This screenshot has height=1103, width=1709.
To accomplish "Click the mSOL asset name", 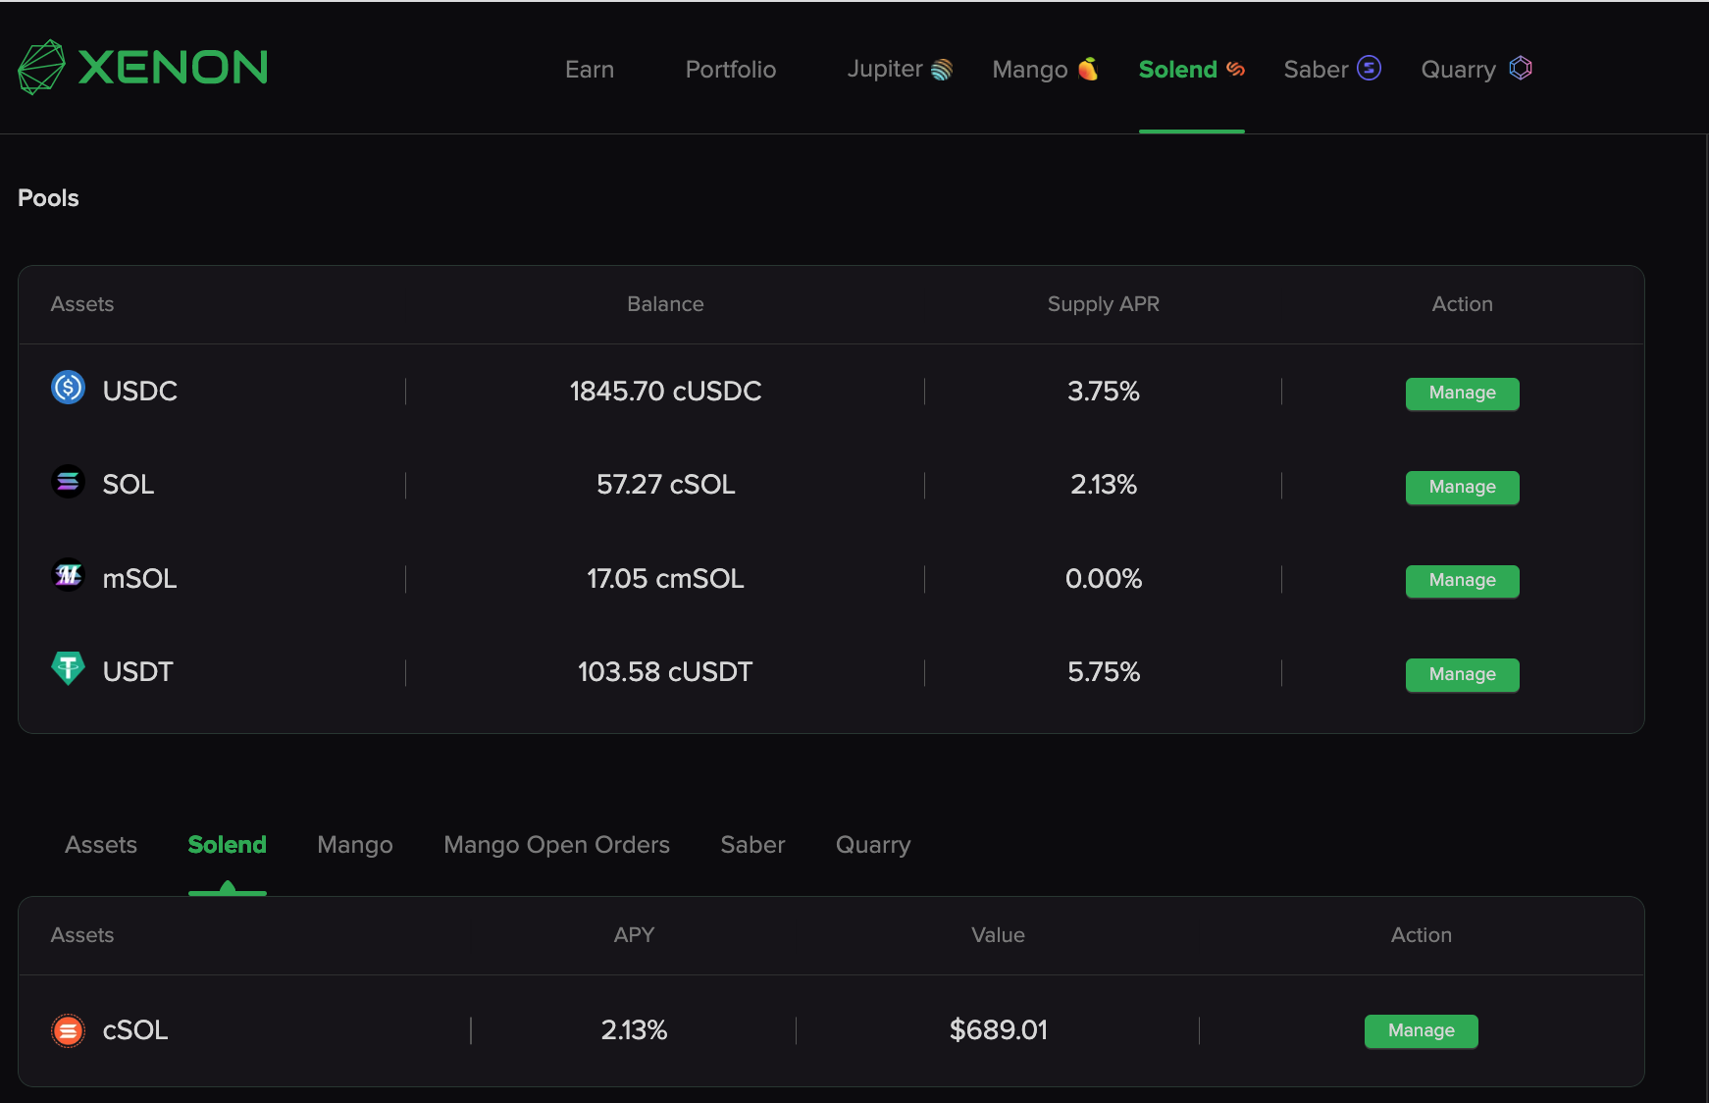I will (x=140, y=579).
